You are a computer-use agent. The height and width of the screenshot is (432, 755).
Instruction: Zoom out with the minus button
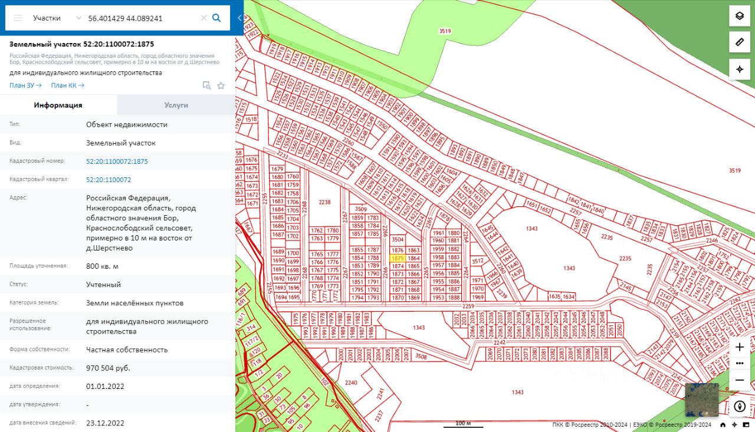click(740, 380)
